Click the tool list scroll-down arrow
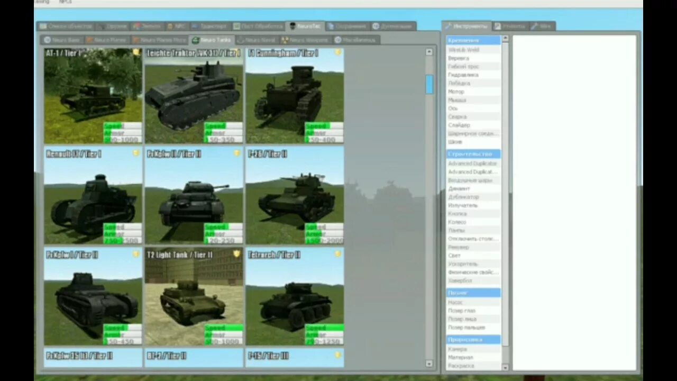The image size is (677, 381). (x=505, y=367)
